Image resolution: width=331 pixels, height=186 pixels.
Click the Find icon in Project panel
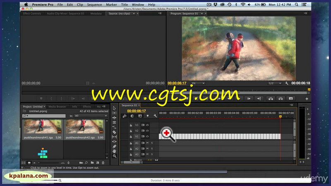click(86, 163)
